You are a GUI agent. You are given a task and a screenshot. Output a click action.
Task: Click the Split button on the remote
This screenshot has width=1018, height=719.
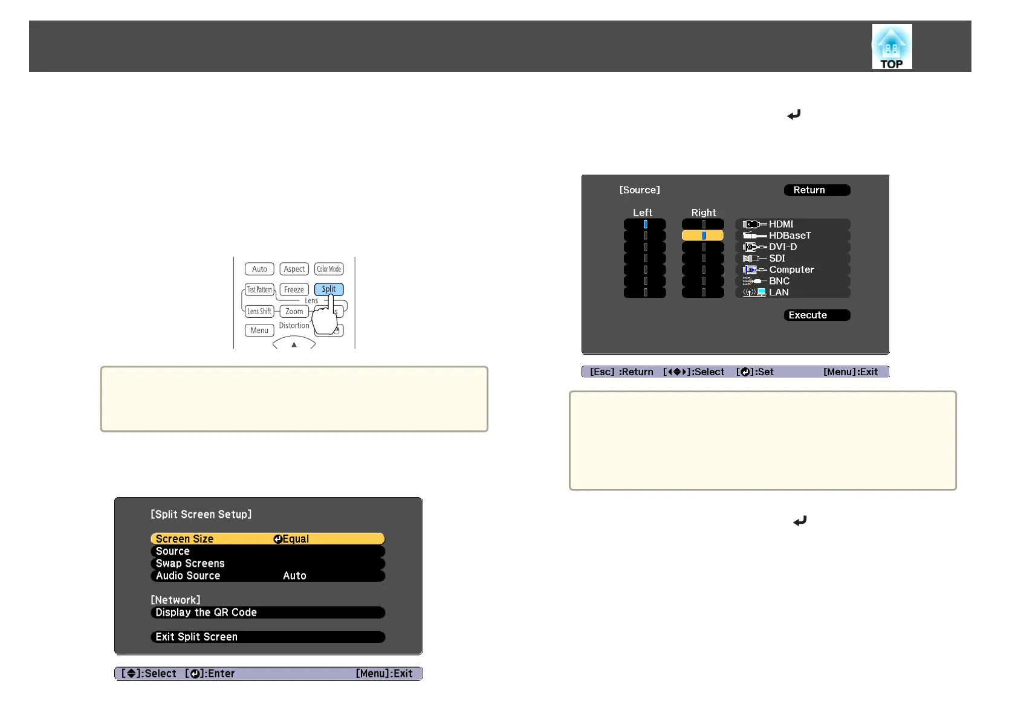[329, 289]
